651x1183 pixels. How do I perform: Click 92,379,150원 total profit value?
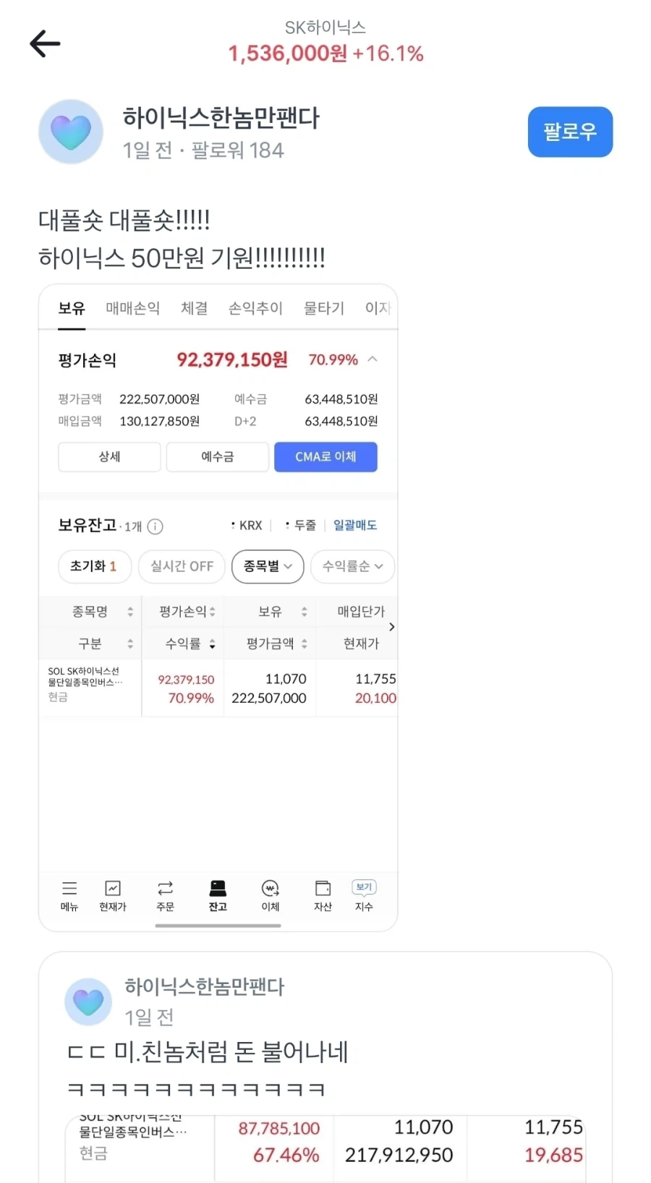click(232, 359)
